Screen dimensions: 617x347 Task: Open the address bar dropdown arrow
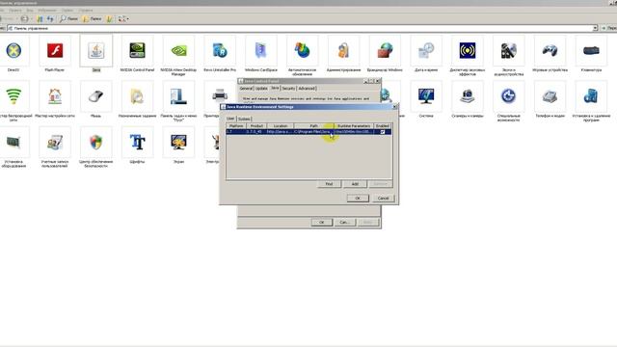(596, 28)
